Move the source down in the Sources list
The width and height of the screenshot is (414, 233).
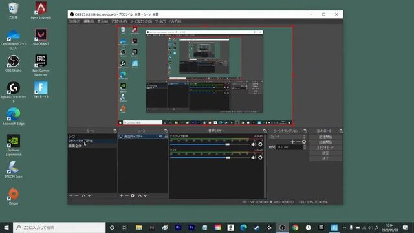[145, 195]
